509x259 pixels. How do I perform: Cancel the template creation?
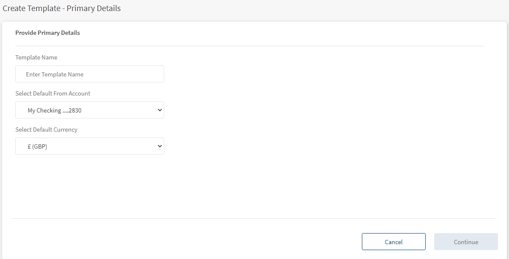pos(393,242)
